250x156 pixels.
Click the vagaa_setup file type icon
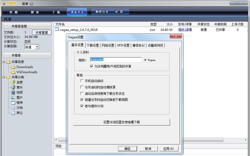57,29
